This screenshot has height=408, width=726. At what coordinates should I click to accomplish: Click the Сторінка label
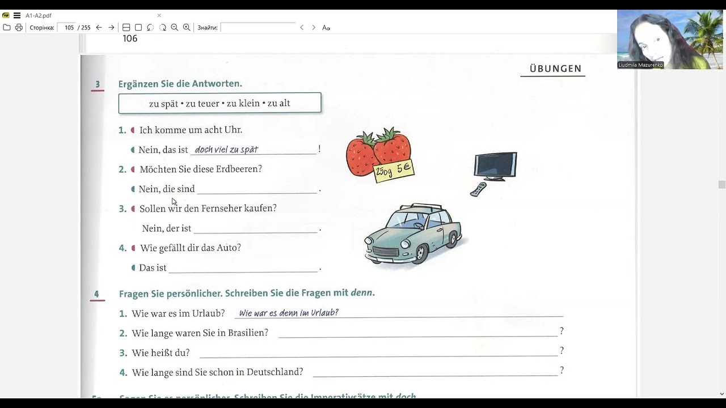(42, 27)
